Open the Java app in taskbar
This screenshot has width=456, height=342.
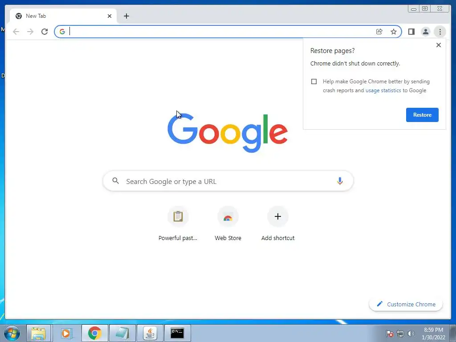click(150, 333)
